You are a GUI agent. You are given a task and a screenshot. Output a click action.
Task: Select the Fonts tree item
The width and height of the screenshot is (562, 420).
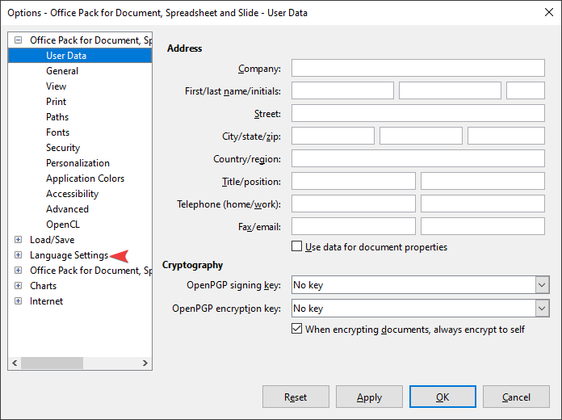pyautogui.click(x=57, y=132)
